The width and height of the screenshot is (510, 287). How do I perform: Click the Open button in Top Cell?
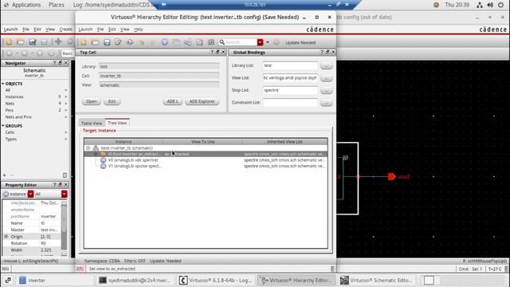(92, 101)
